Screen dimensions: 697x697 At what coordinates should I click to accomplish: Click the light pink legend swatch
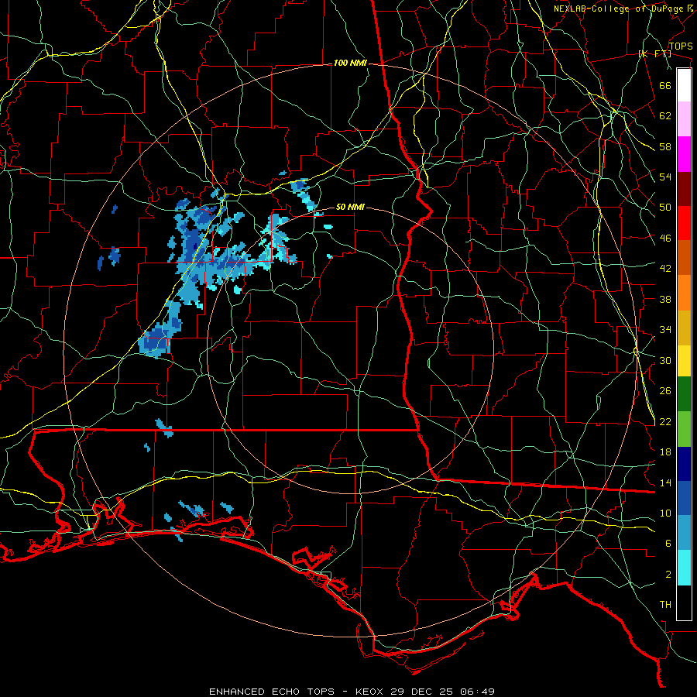pos(684,119)
